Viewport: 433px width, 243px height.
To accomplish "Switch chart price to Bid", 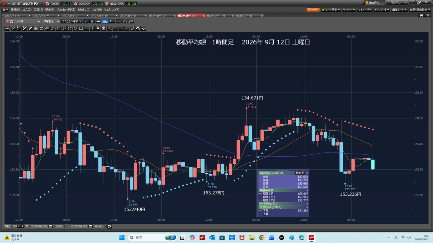I will click(x=105, y=21).
